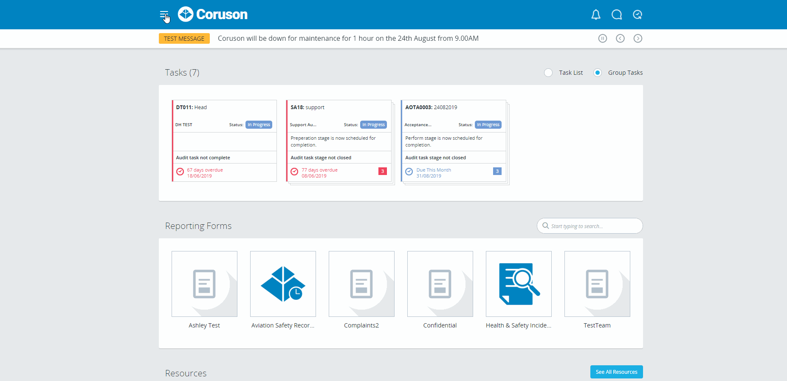Select the Group Tasks radio option
787x381 pixels.
[598, 73]
